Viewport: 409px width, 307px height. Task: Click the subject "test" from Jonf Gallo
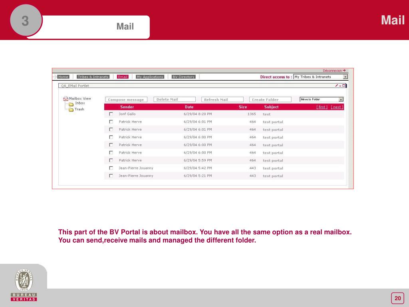click(x=266, y=114)
